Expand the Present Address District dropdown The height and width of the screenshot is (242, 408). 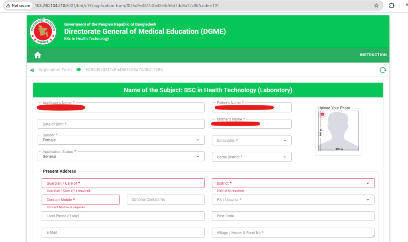click(x=293, y=183)
